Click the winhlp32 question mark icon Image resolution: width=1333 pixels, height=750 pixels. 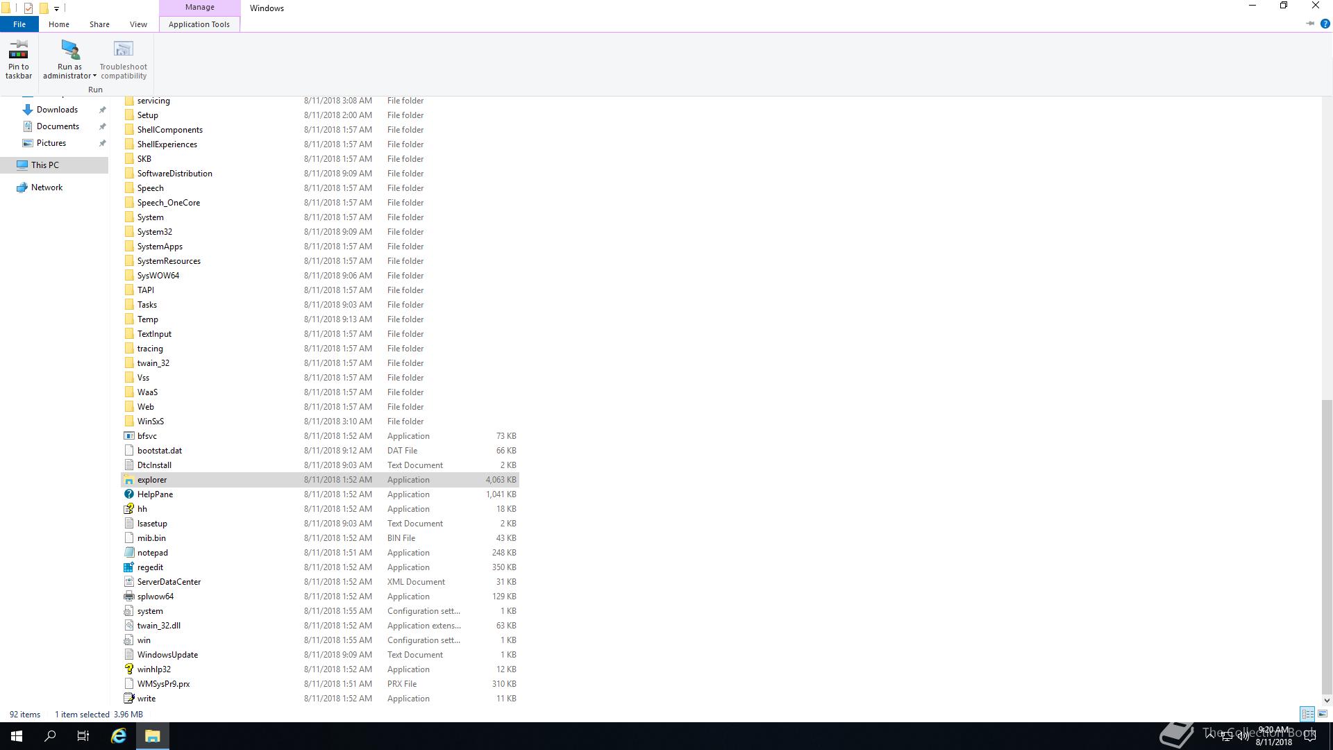coord(129,669)
